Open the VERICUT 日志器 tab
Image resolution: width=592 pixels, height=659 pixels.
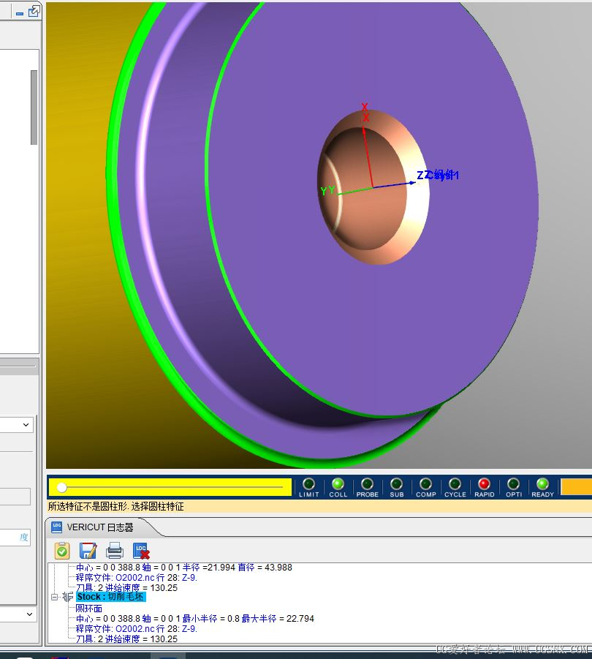[99, 527]
